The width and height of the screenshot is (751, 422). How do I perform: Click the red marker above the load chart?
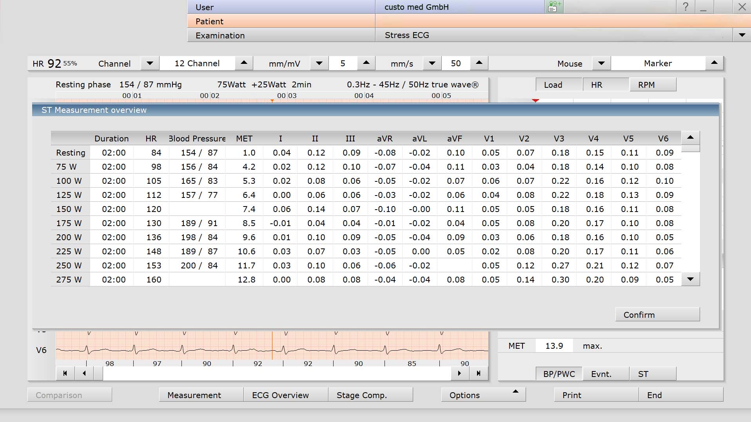coord(535,101)
